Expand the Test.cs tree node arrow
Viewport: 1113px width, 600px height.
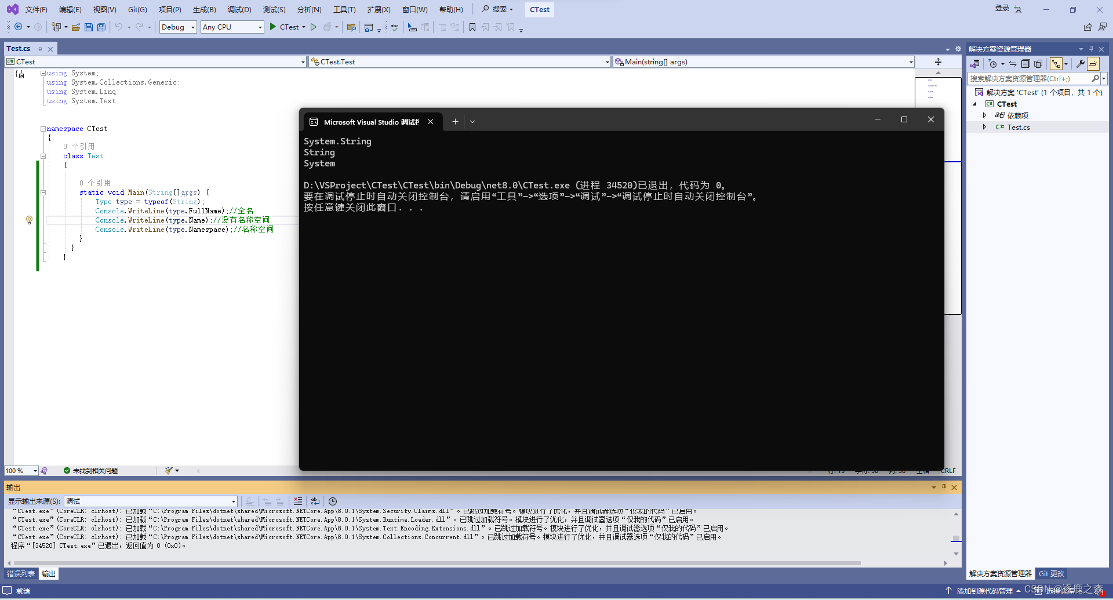(x=984, y=127)
